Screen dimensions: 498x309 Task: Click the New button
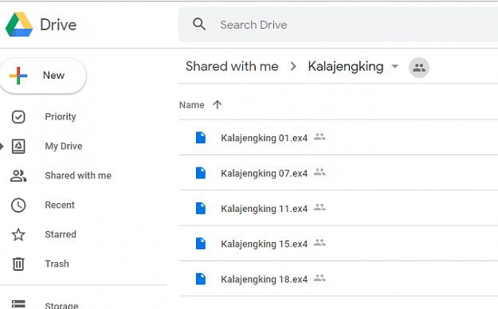point(43,76)
